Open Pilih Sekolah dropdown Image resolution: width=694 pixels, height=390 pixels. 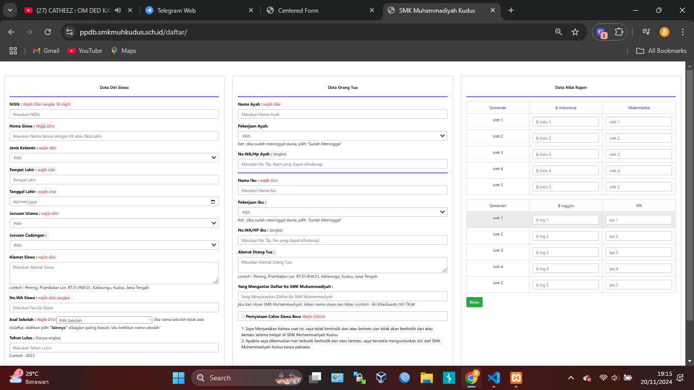[104, 320]
